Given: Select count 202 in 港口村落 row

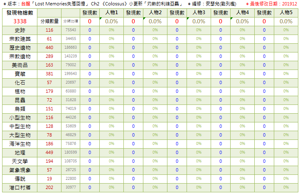Looking at the screenshot, I should pyautogui.click(x=49, y=188).
